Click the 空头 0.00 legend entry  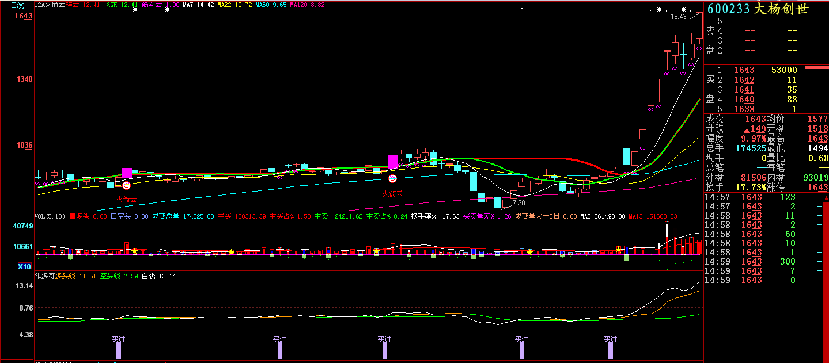click(x=130, y=216)
